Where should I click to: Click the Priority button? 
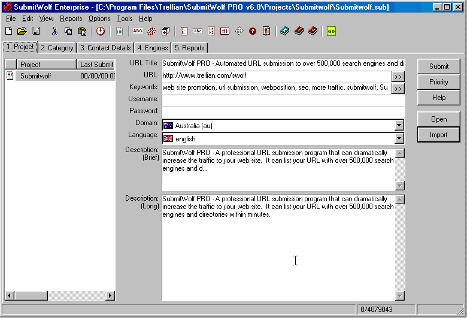coord(439,82)
